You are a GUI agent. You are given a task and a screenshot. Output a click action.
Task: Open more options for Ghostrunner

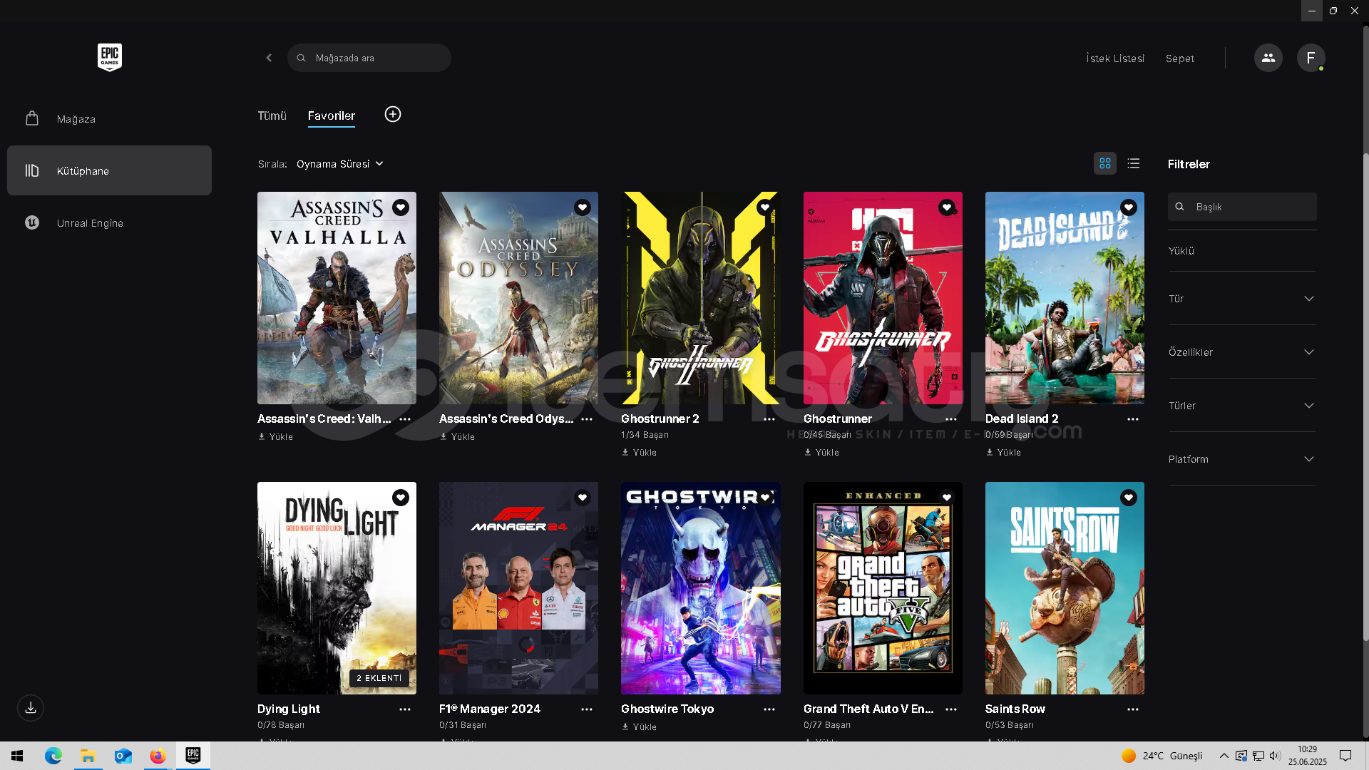951,419
